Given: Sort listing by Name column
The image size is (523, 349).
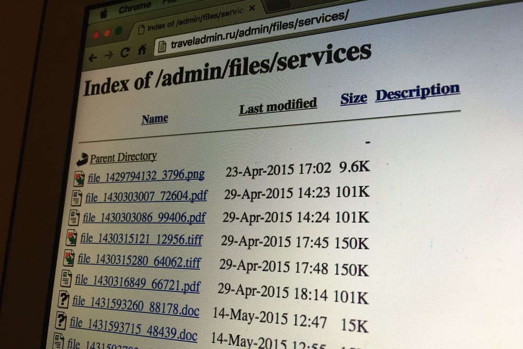Looking at the screenshot, I should tap(155, 119).
